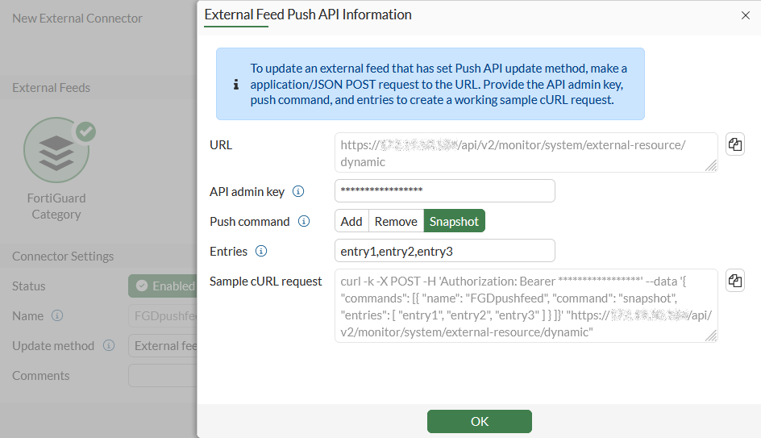Click the URL text area
This screenshot has height=438, width=761.
pyautogui.click(x=526, y=152)
